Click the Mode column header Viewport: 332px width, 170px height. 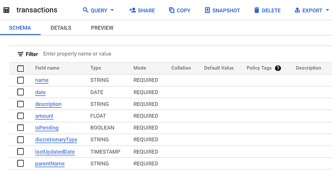[140, 68]
